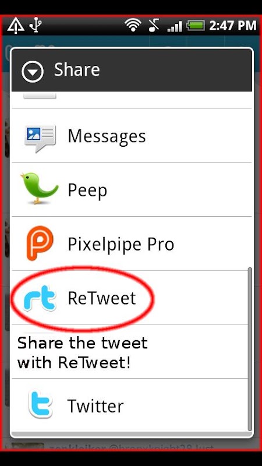Tap the orange Pixelpipe Pro icon
The width and height of the screenshot is (262, 466).
point(40,243)
